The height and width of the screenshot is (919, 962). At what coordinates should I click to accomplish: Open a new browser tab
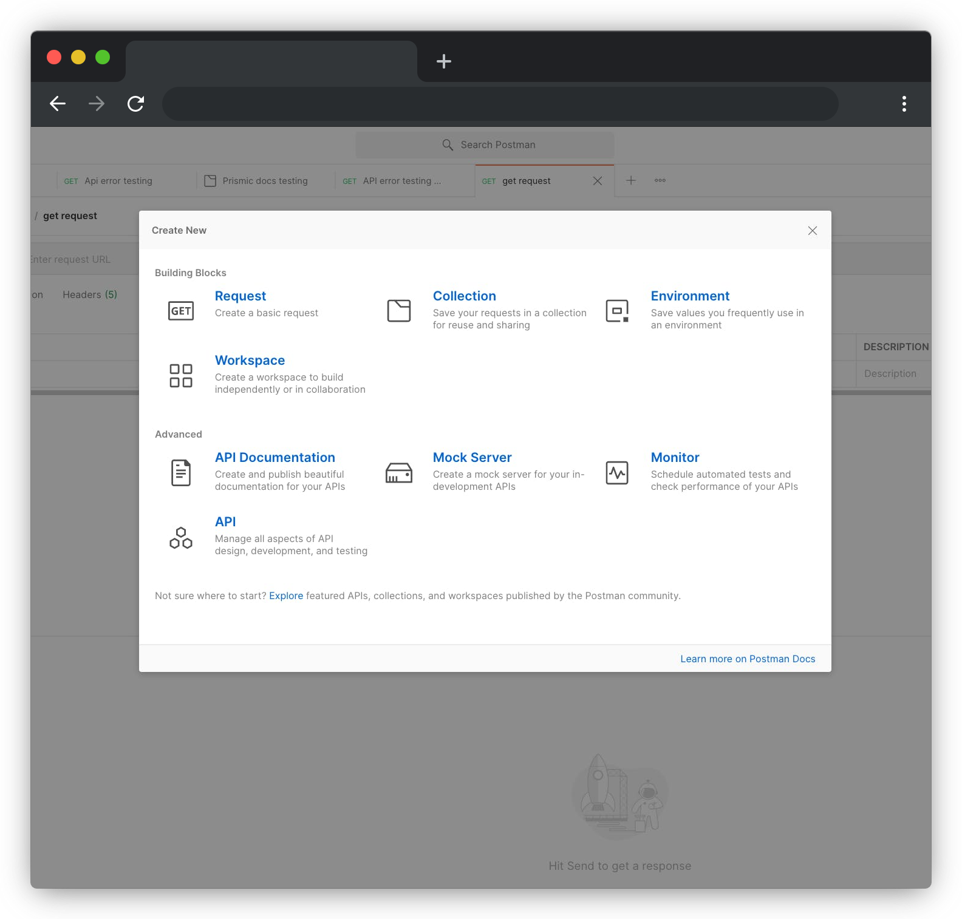(x=444, y=61)
